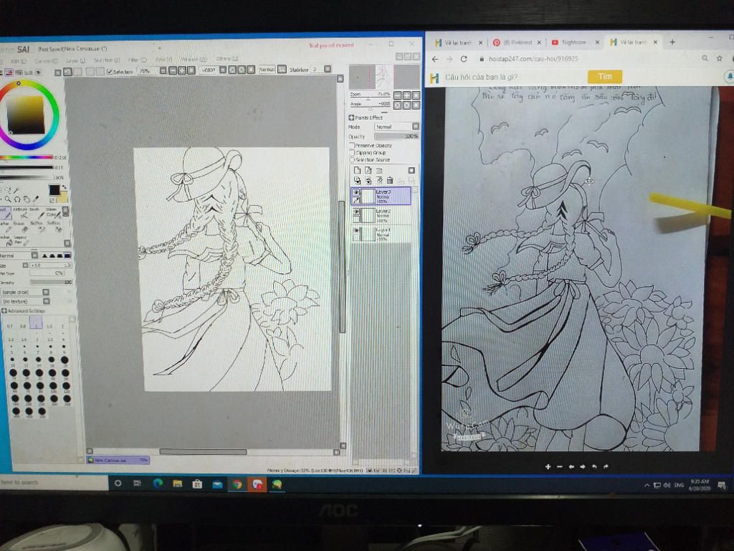Go back in Chrome browser
This screenshot has width=734, height=551.
pos(435,59)
